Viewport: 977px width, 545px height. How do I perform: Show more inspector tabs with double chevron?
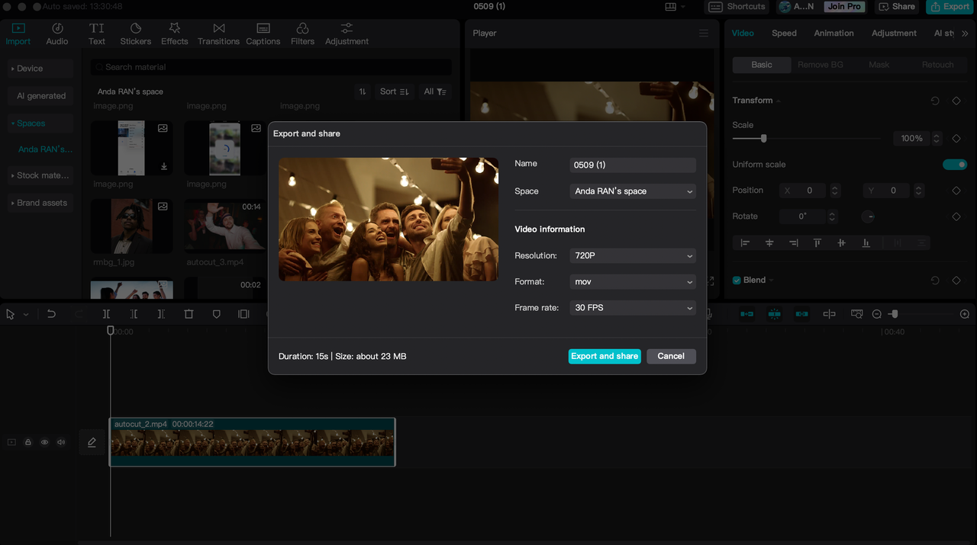coord(965,34)
